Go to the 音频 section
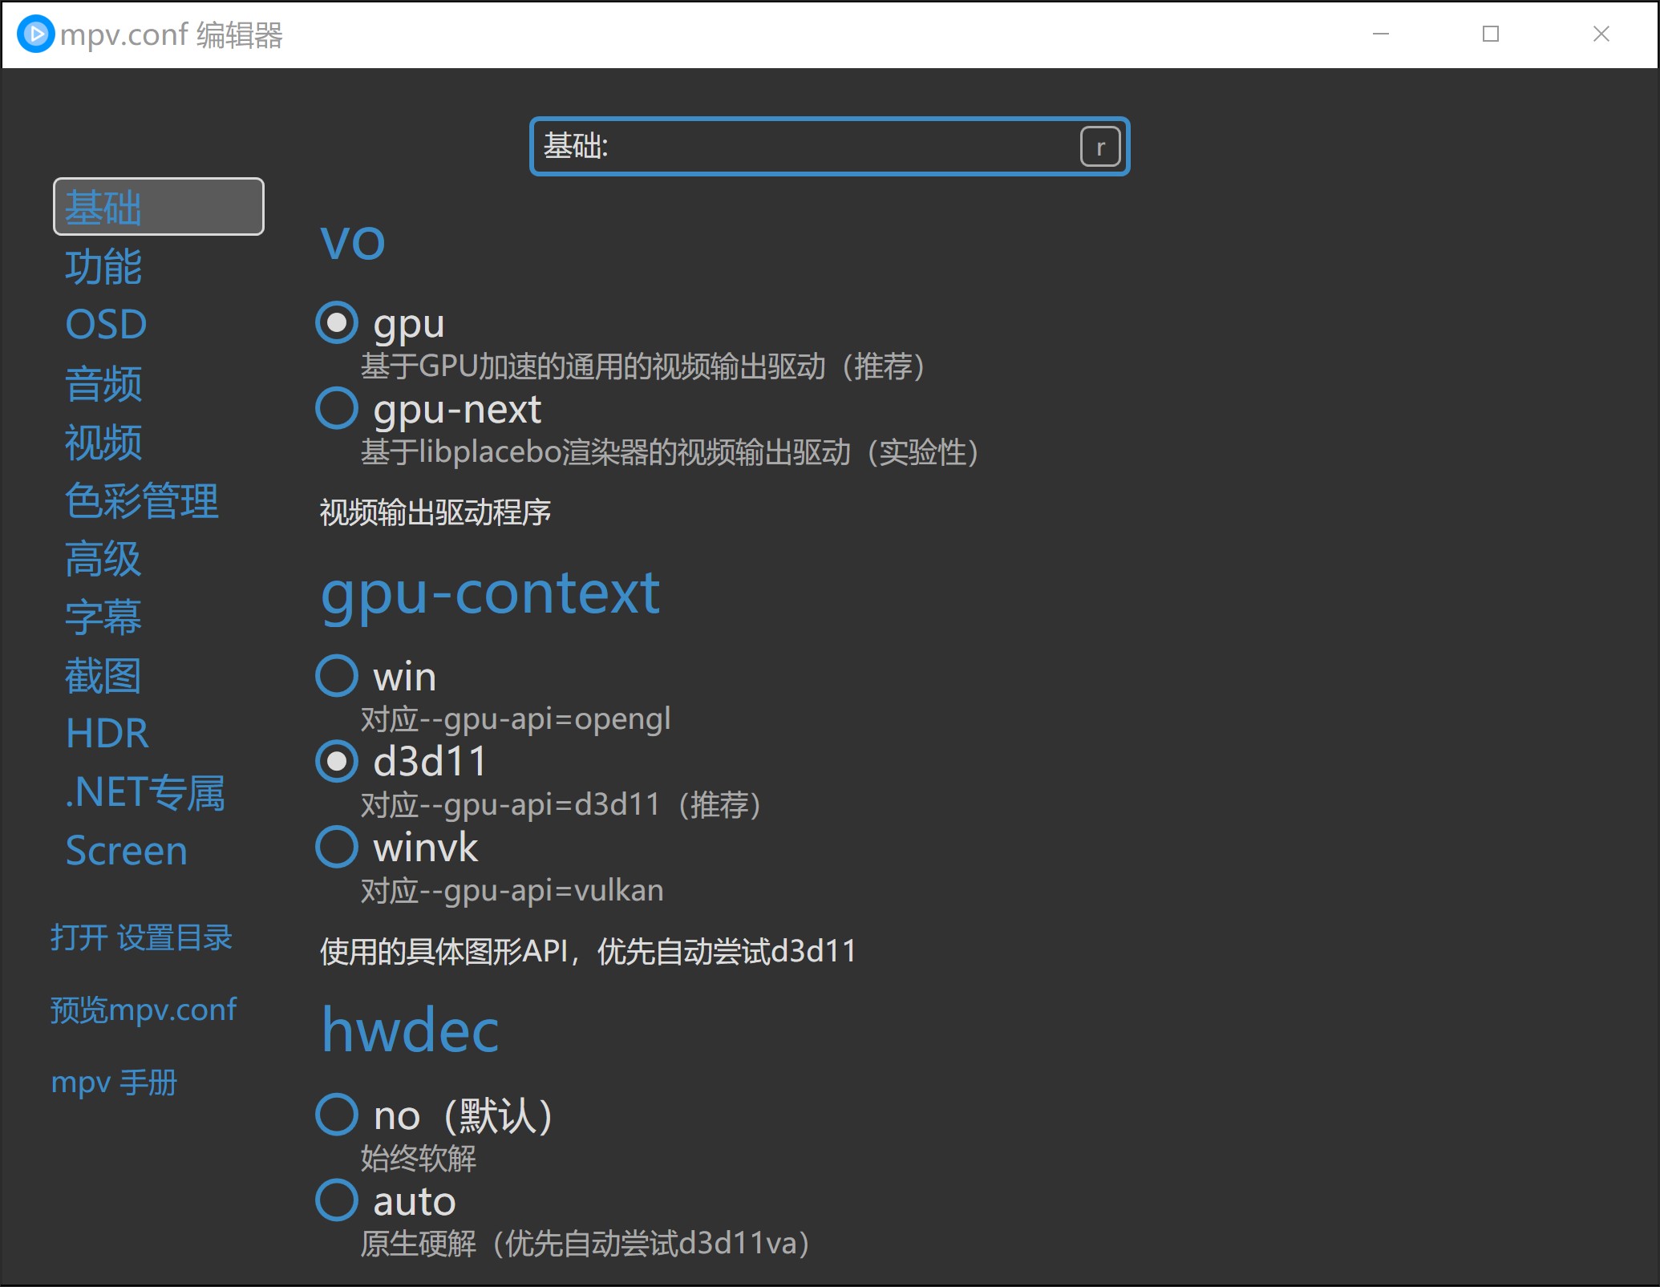 coord(103,383)
